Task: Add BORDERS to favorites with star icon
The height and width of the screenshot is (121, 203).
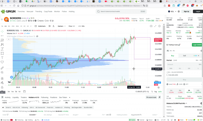Action: 2,19
